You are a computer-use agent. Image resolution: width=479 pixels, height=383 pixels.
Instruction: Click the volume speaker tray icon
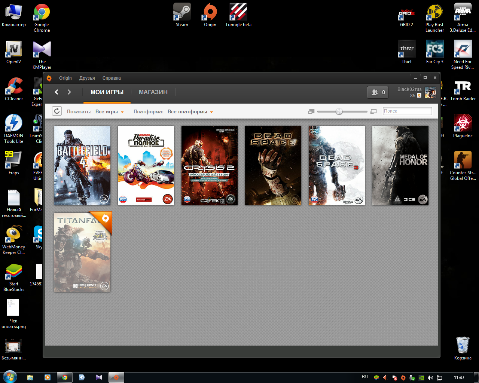point(430,378)
